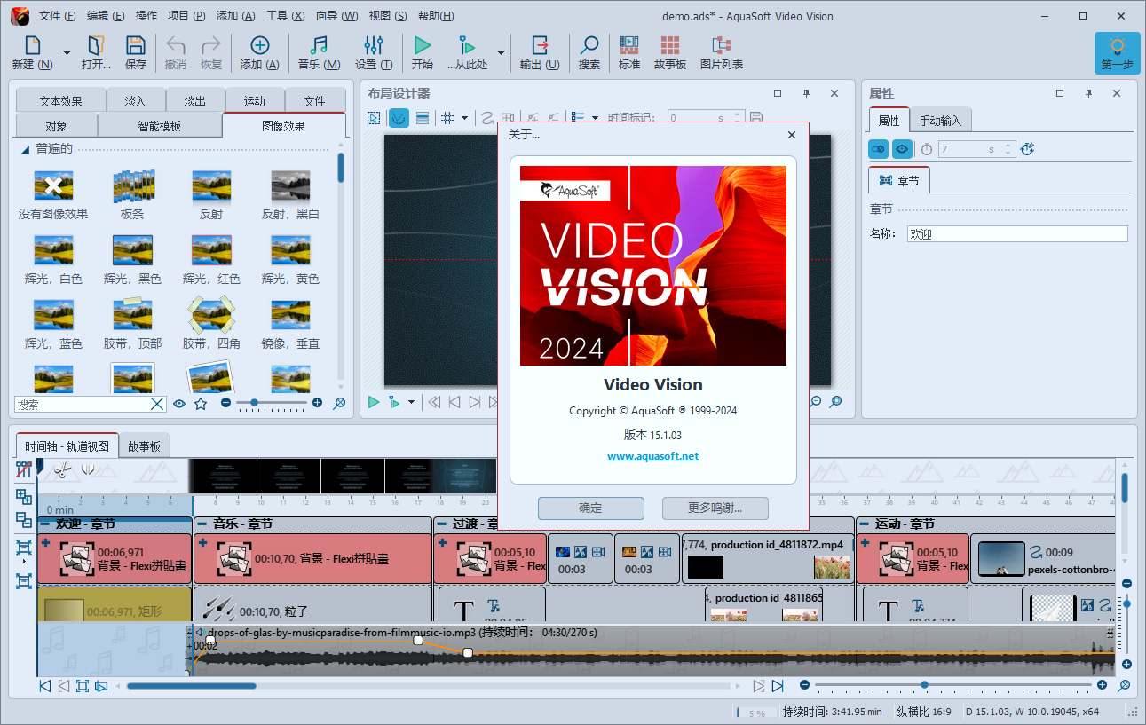Click the save time marker disk icon
The height and width of the screenshot is (725, 1146).
(x=756, y=118)
